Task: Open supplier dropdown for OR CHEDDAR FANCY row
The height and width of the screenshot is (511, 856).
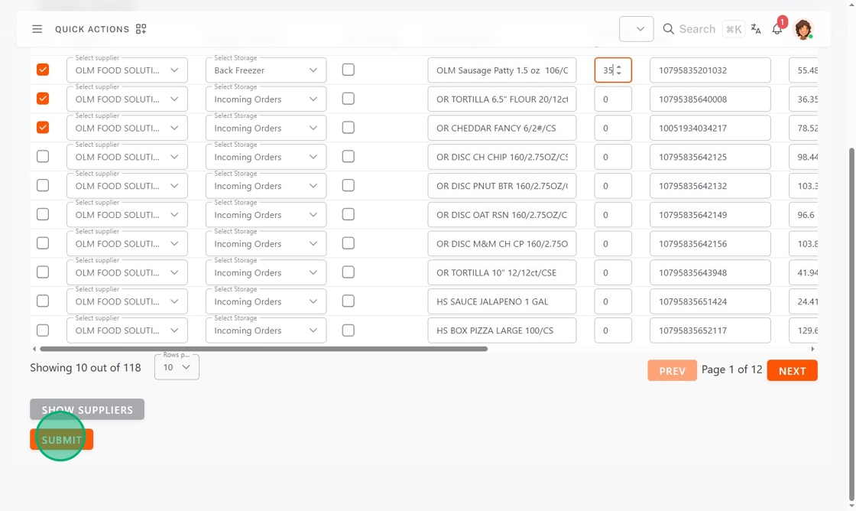Action: tap(127, 128)
